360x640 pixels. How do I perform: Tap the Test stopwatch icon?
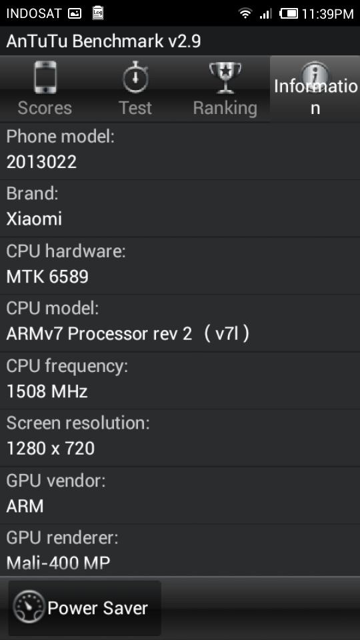coord(135,77)
